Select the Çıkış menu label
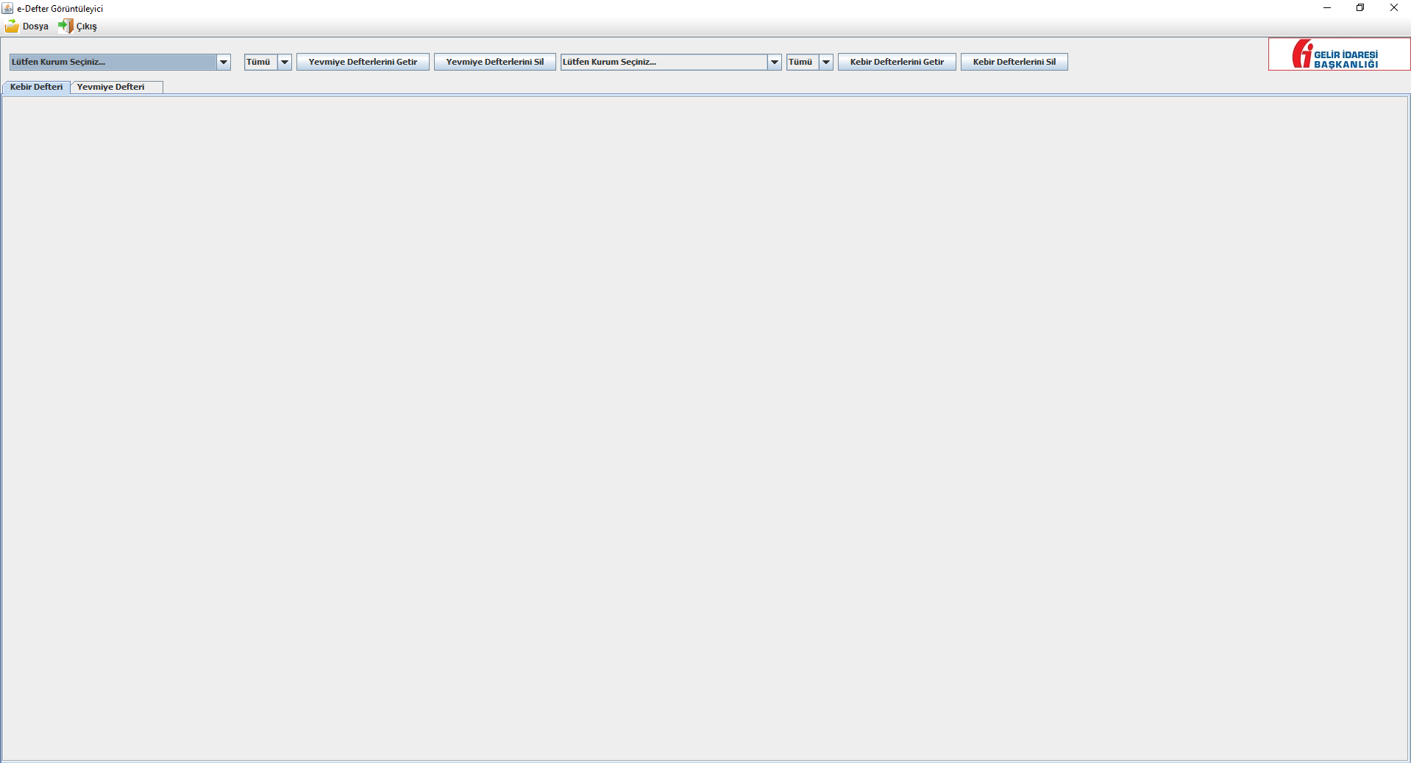Screen dimensions: 1411x763 click(x=87, y=26)
